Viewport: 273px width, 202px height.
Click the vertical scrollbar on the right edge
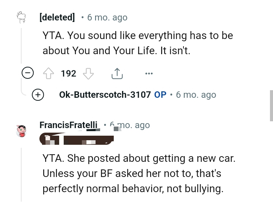[271, 105]
